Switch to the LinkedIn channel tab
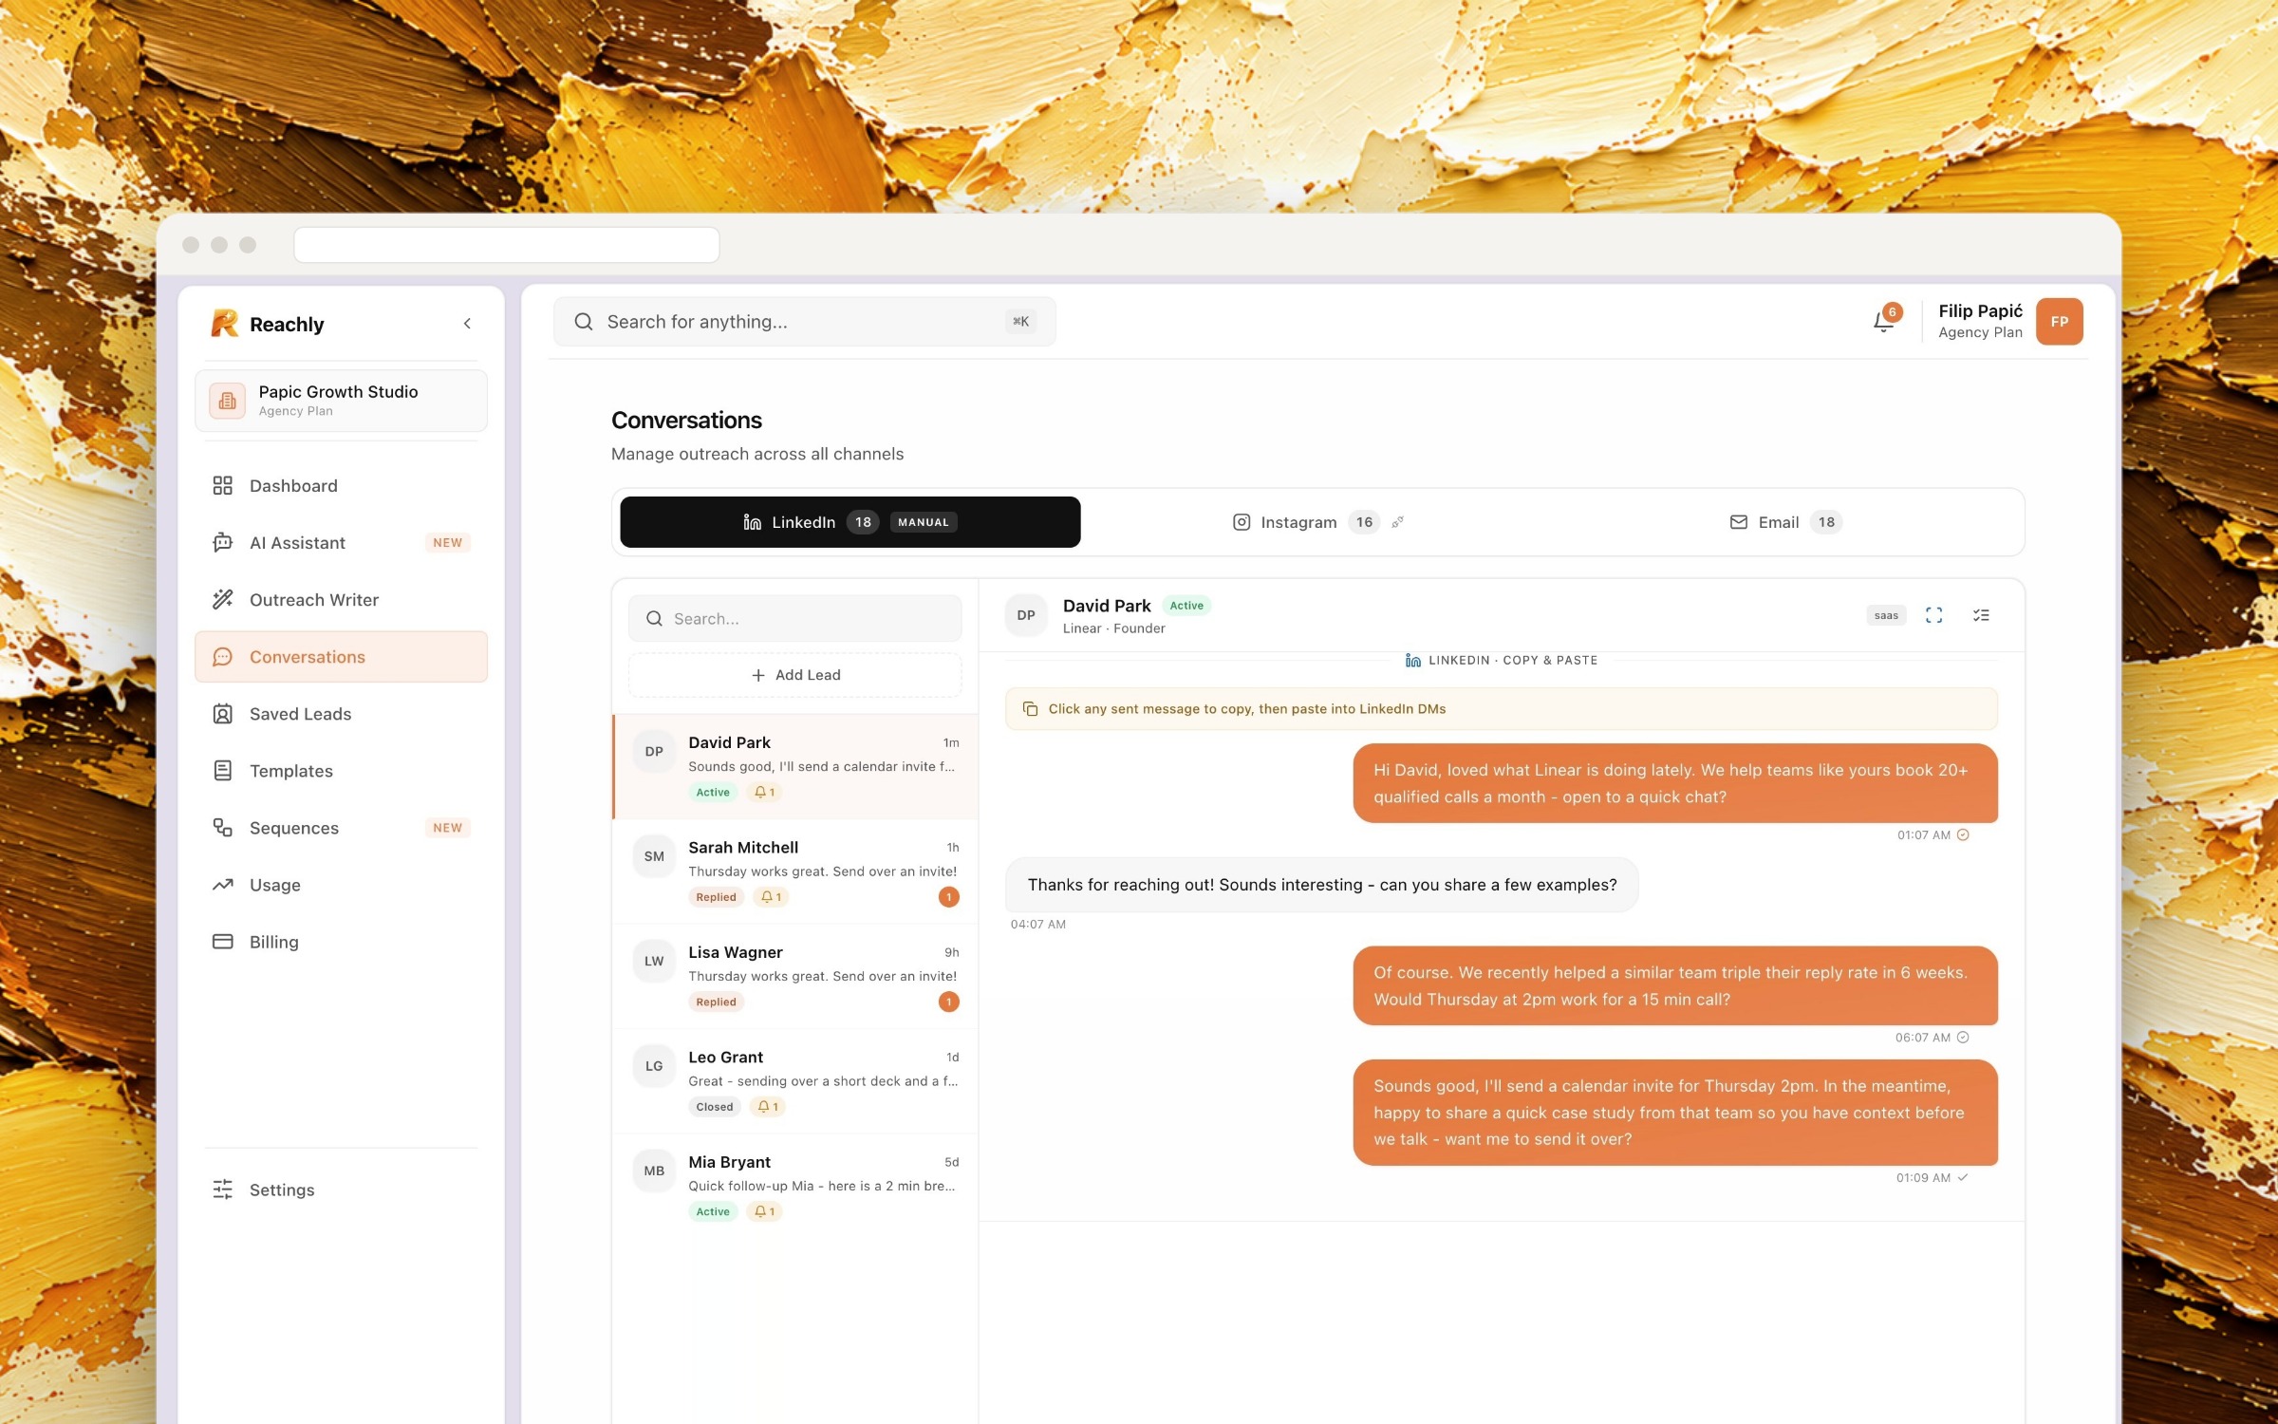Screen dimensions: 2278x1424 coord(850,522)
